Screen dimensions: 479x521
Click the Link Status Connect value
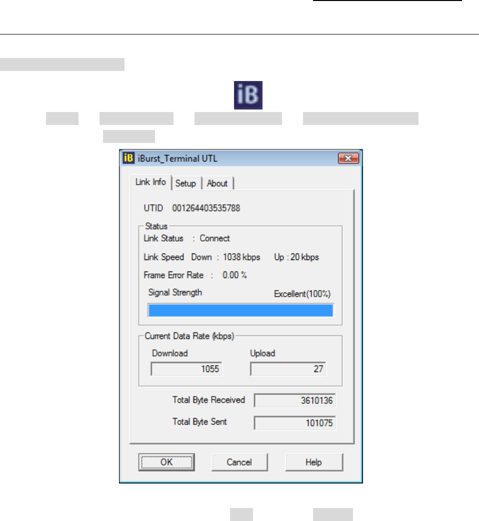214,238
